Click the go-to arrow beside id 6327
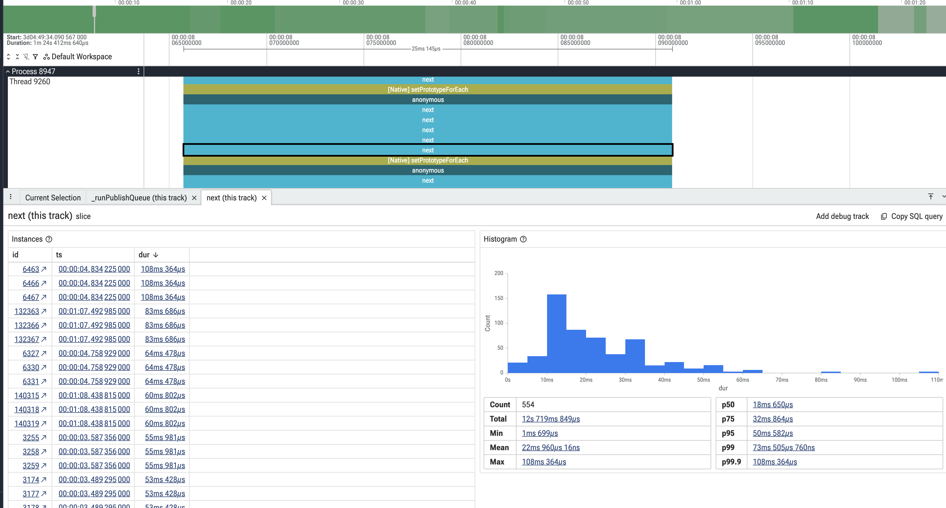Image resolution: width=946 pixels, height=508 pixels. click(x=44, y=353)
